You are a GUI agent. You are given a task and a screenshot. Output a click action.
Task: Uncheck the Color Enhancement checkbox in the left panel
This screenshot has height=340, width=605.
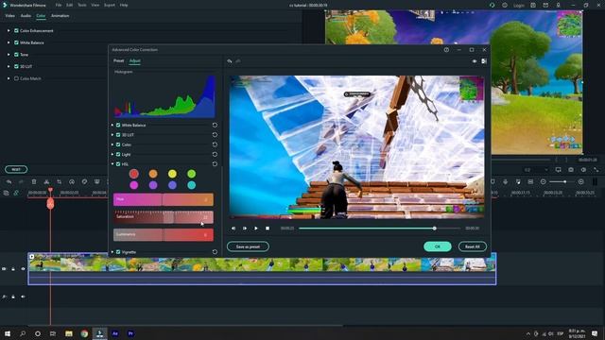point(16,30)
